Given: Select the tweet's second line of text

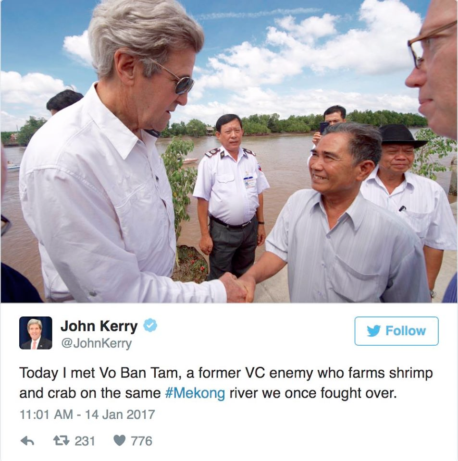Looking at the screenshot, I should pos(208,393).
